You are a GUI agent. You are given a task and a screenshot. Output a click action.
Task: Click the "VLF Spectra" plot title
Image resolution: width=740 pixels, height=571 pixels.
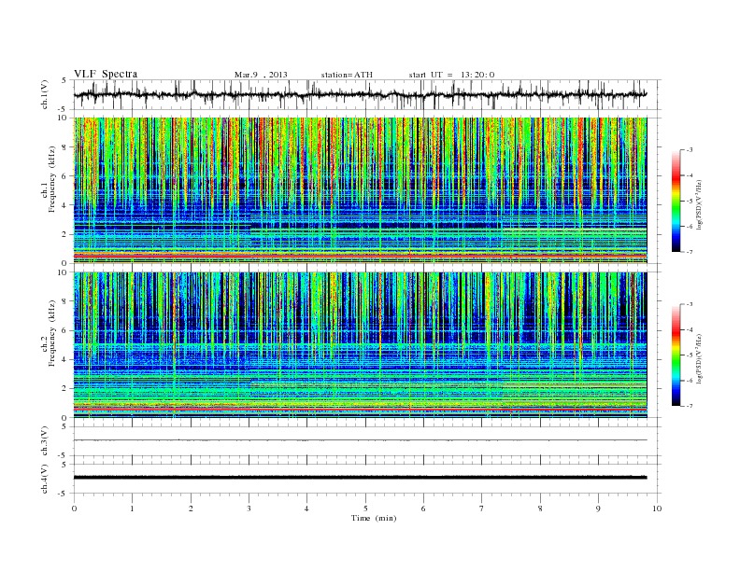(x=106, y=74)
